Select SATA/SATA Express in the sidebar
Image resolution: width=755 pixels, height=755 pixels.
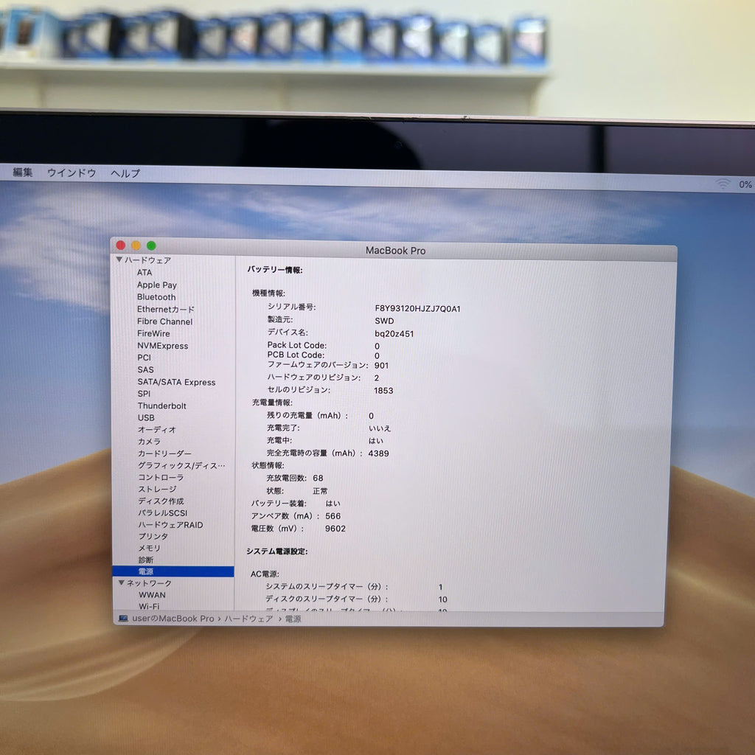[x=177, y=382]
